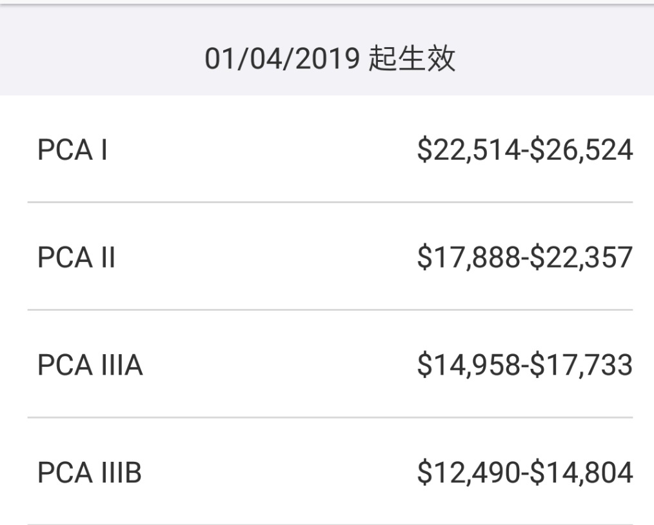The width and height of the screenshot is (654, 525).
Task: Tap the PCA I salary $22,514-$26,524
Action: tap(525, 150)
